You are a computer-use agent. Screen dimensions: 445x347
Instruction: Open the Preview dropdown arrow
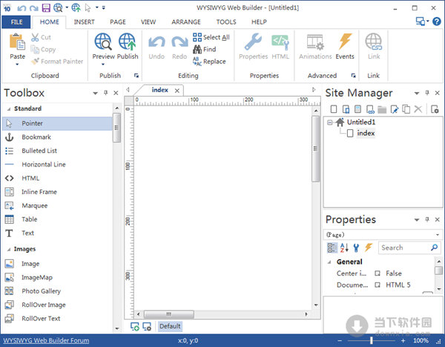tap(103, 65)
